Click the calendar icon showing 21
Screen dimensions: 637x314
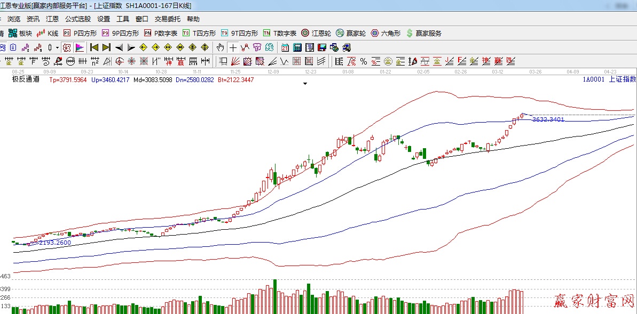[285, 47]
